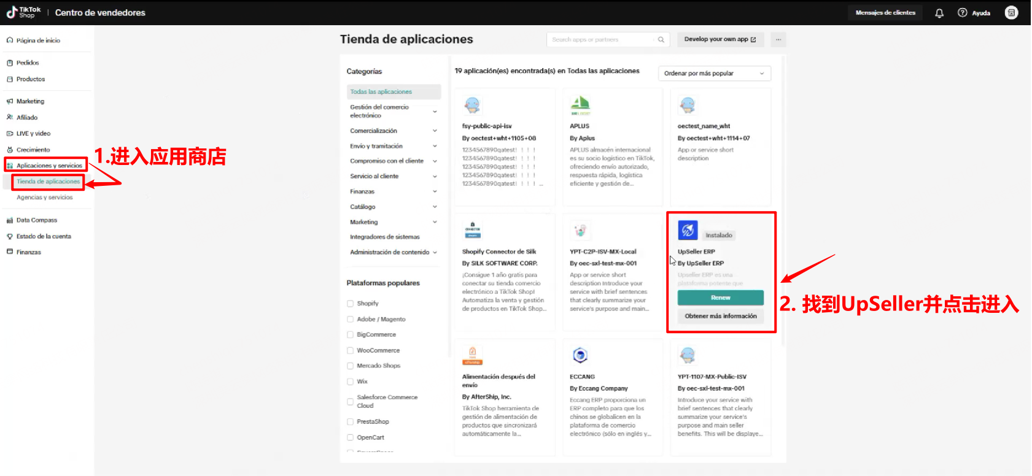Click the Afiliado people icon

click(10, 117)
